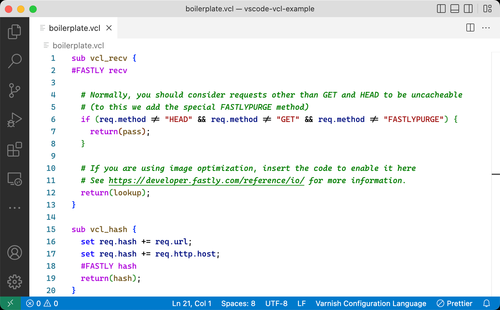Click the errors and warnings indicator
Viewport: 500px width, 310px height.
[x=42, y=303]
